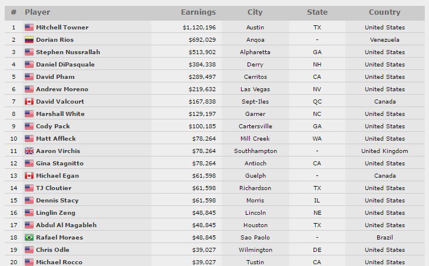This screenshot has height=266, width=429.
Task: Click the Brazil flag beside Rafael Moraes
Action: pyautogui.click(x=29, y=237)
